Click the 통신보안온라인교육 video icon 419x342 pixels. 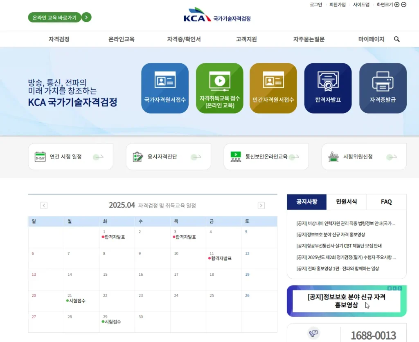coord(236,157)
